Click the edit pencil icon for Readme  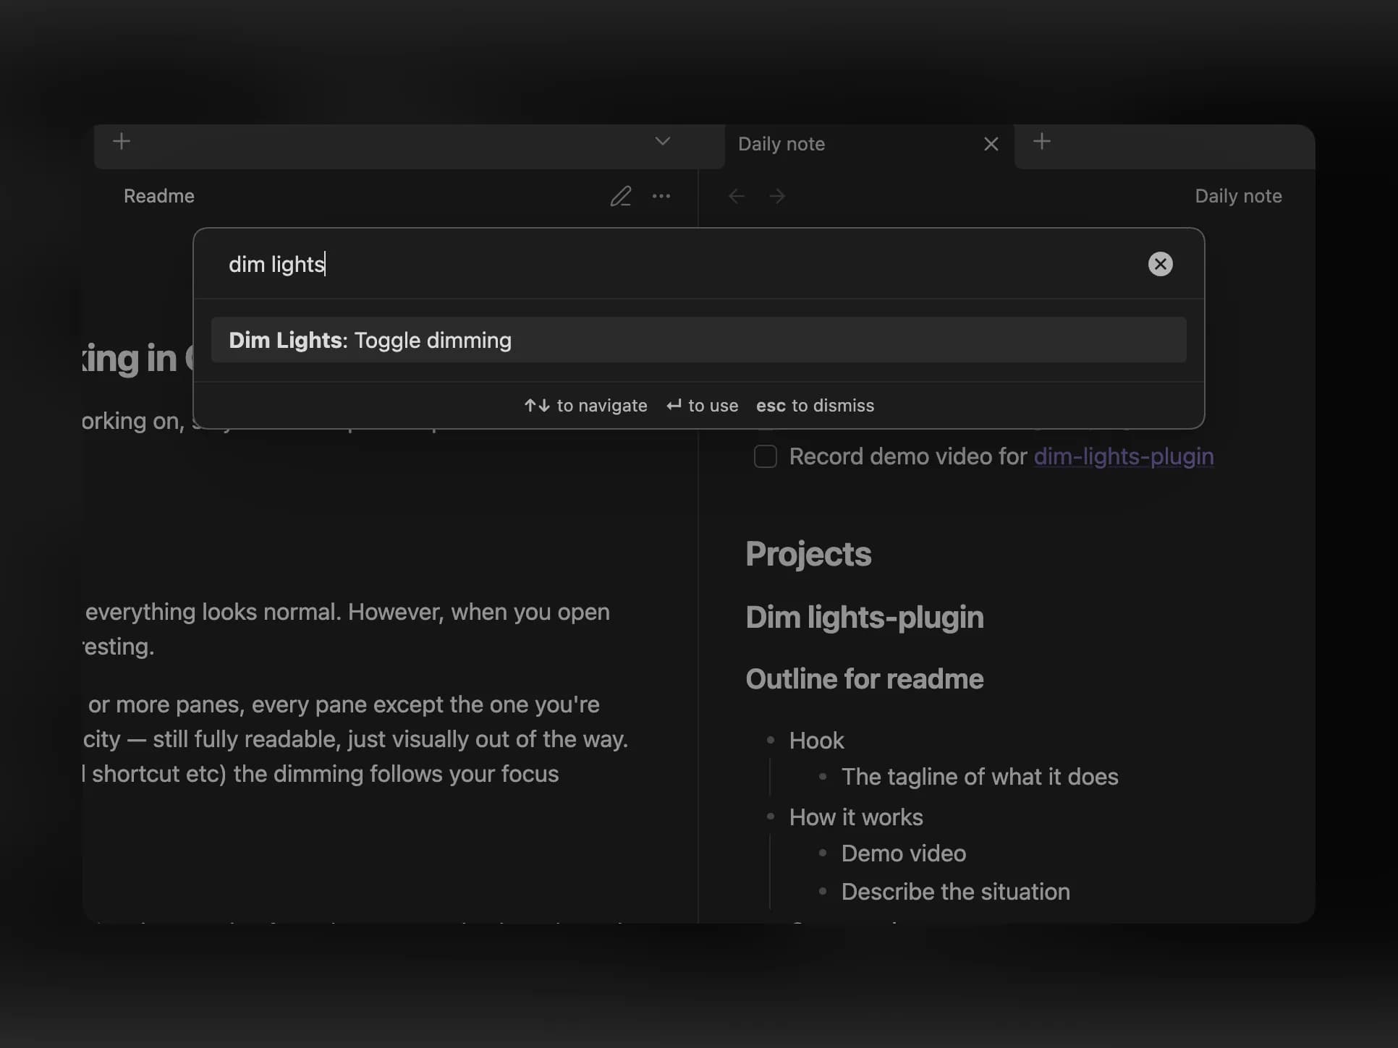tap(621, 196)
